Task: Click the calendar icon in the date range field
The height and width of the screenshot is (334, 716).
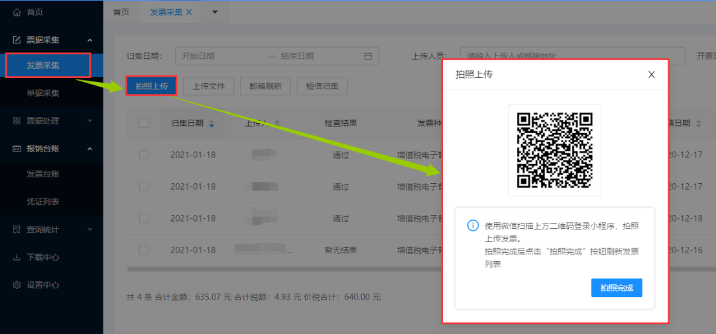Action: [368, 56]
